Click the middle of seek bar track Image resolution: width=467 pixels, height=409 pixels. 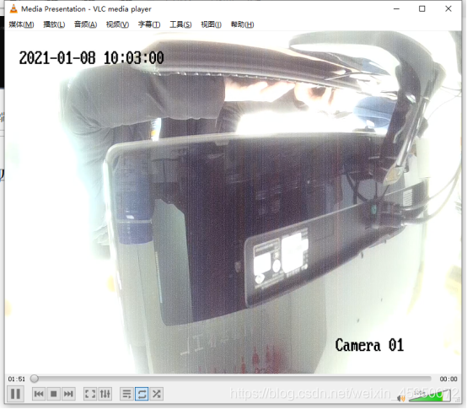coord(232,379)
